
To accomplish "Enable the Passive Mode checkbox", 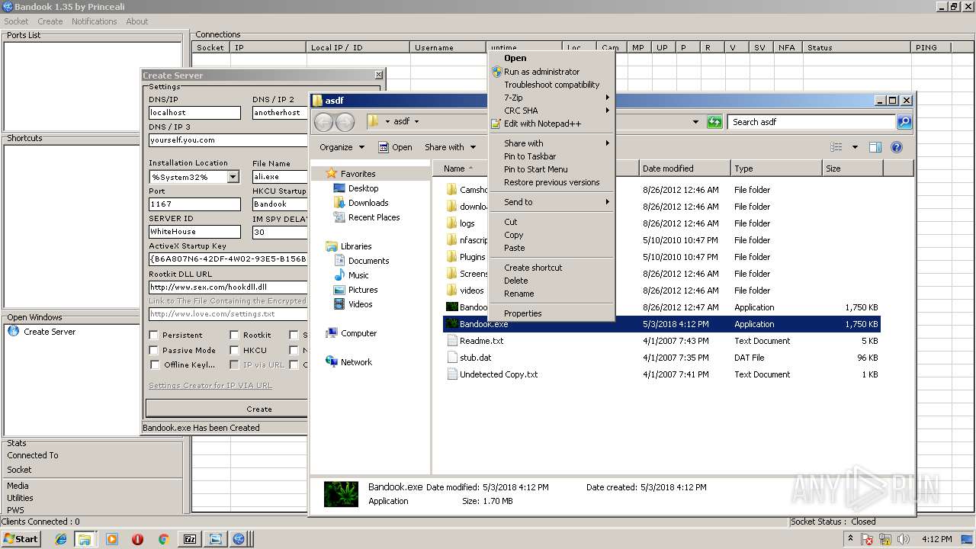I will point(154,350).
